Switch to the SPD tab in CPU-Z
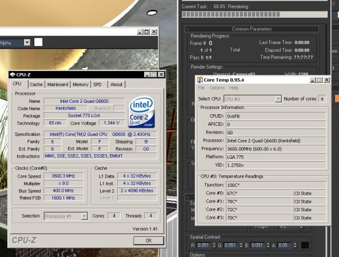Viewport: 339px width, 257px height. pos(97,85)
